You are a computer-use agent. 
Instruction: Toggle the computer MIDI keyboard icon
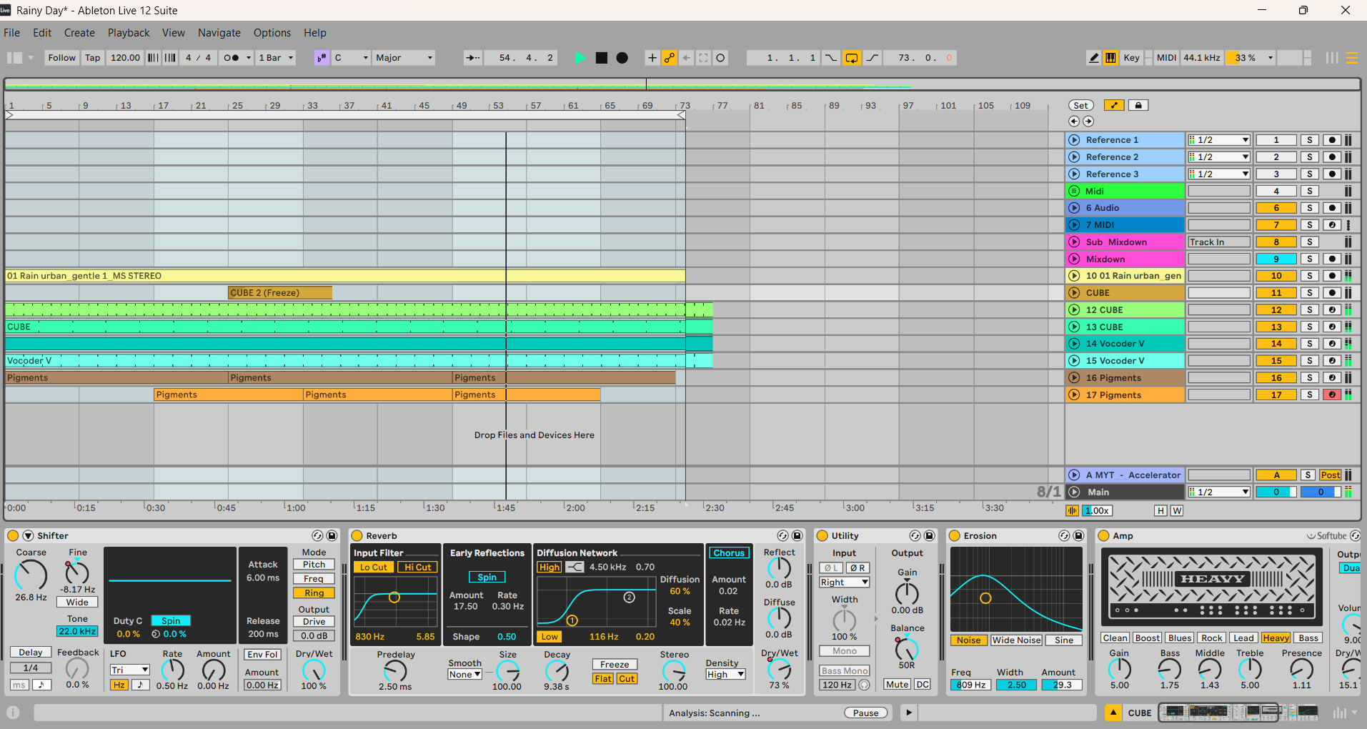[1110, 58]
